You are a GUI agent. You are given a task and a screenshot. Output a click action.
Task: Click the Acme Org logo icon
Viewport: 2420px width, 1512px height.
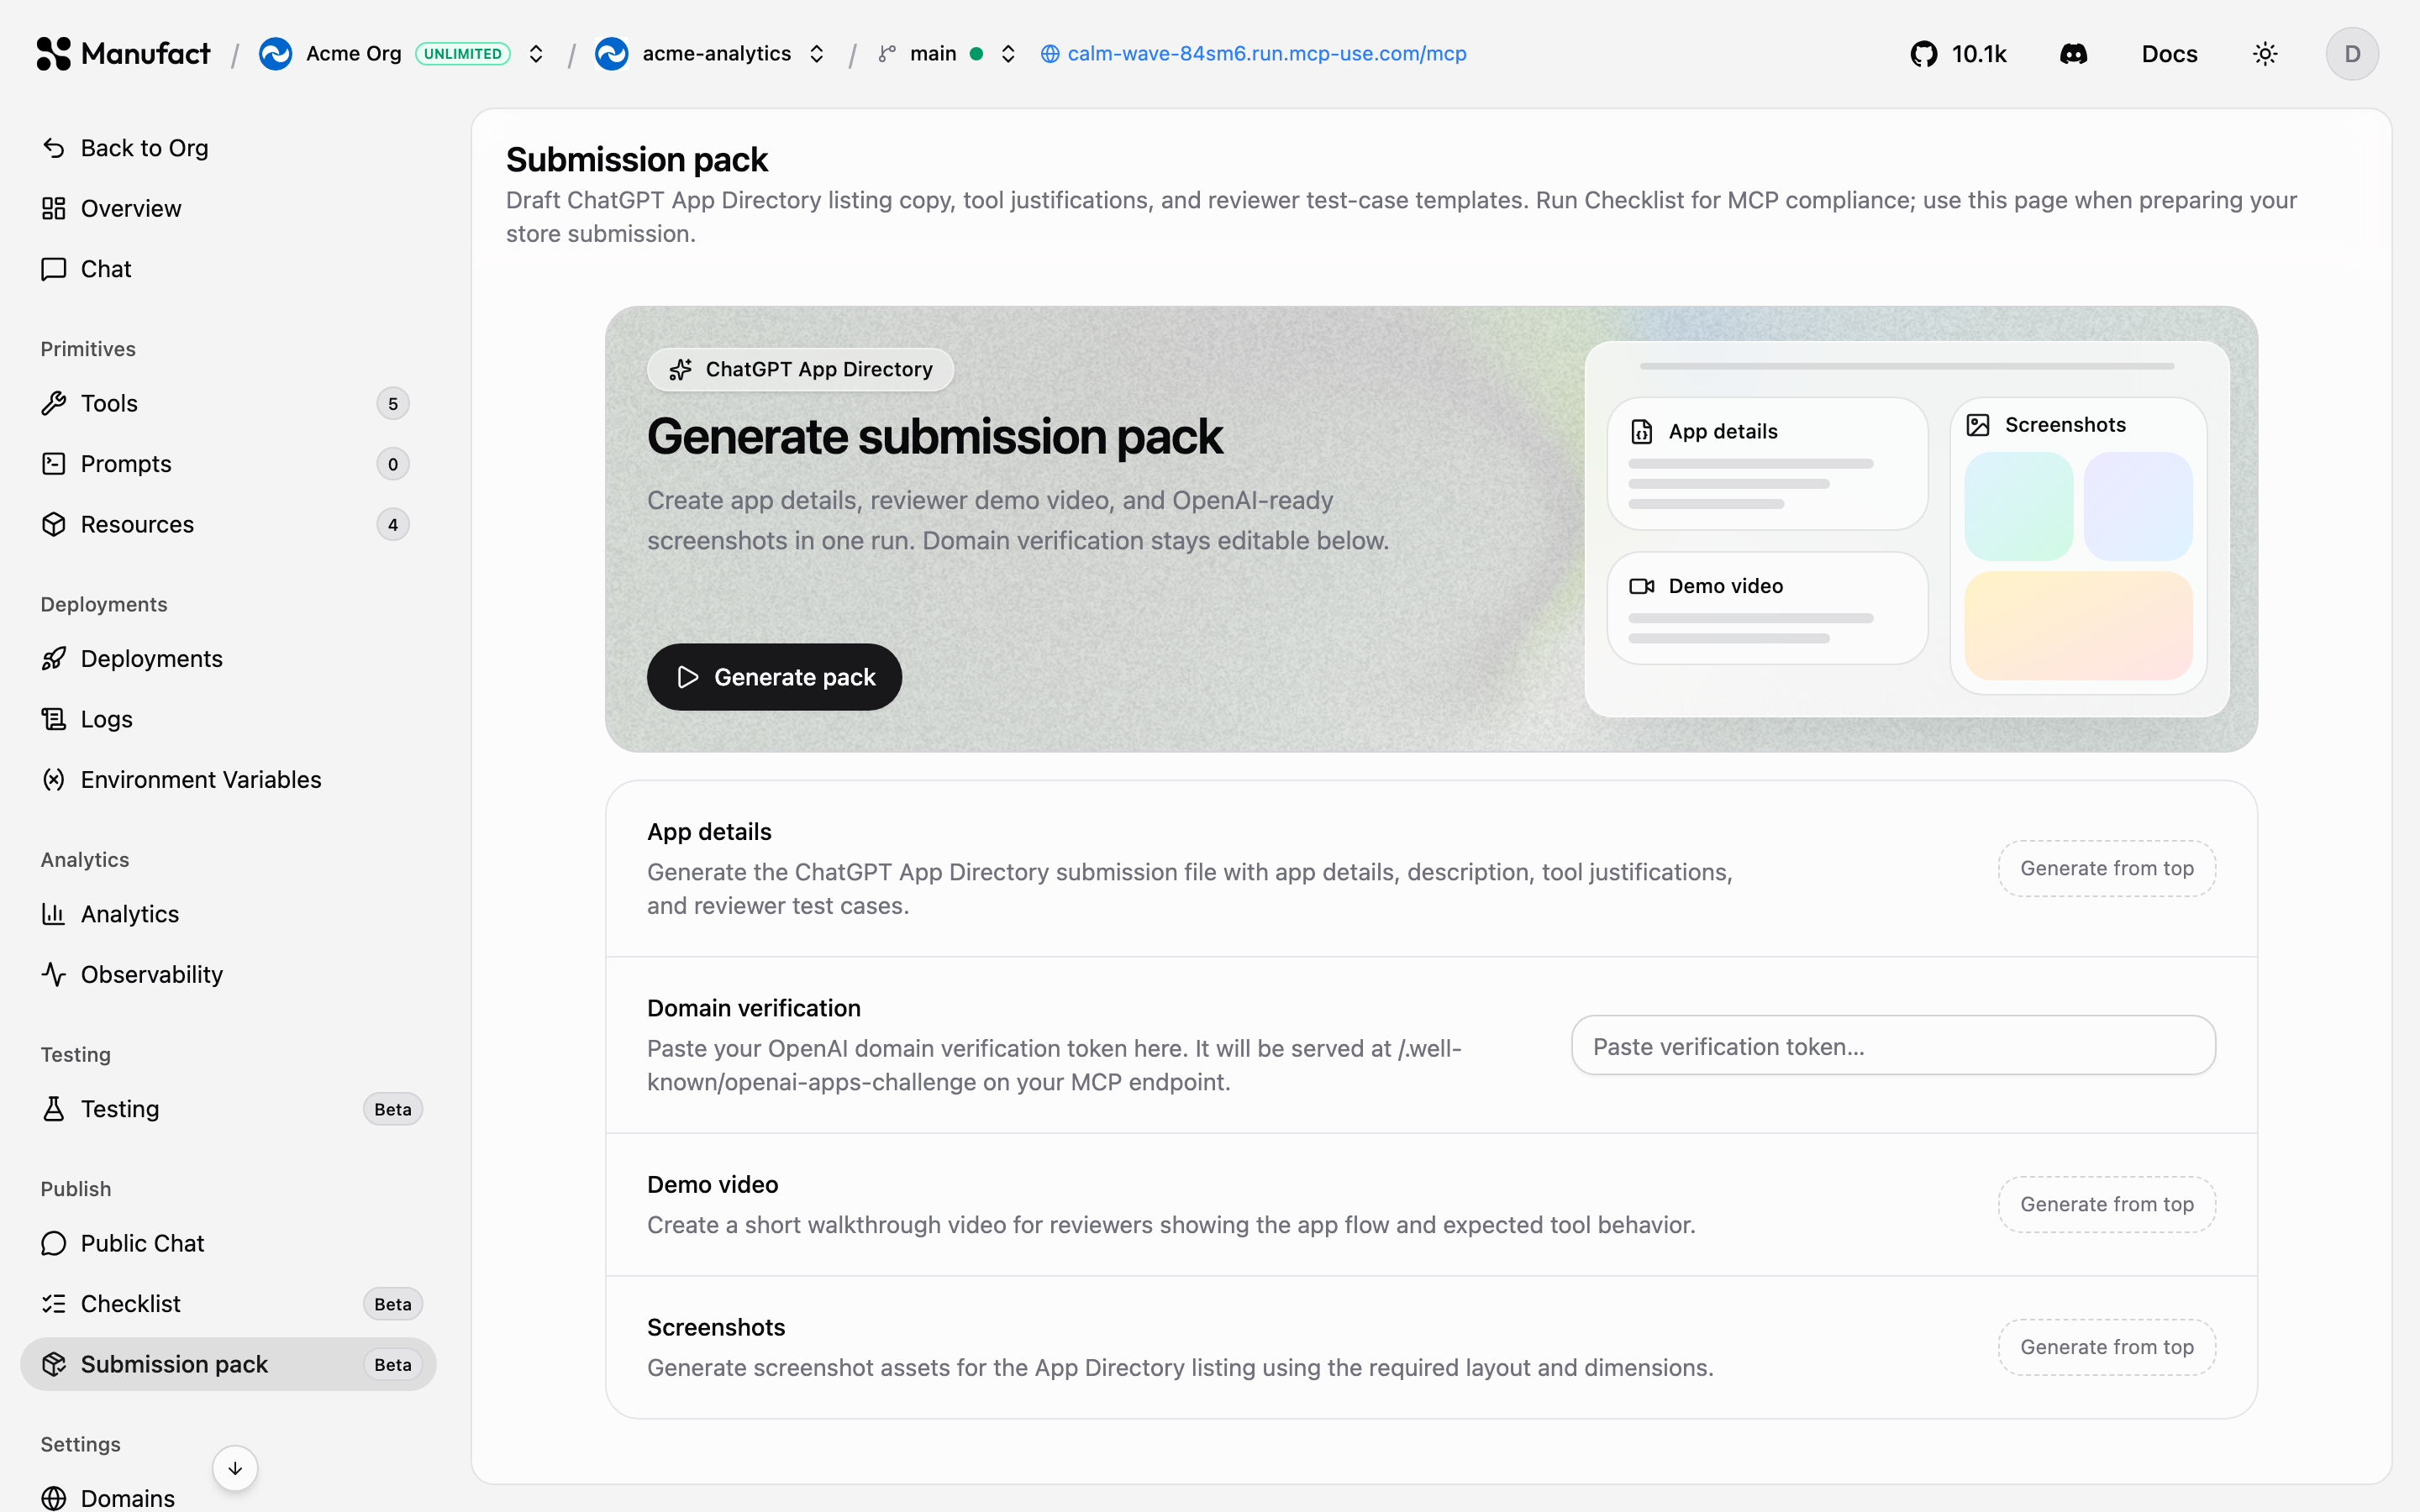pos(275,54)
